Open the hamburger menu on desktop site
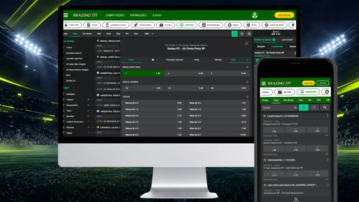359x202 pixels. 66,15
